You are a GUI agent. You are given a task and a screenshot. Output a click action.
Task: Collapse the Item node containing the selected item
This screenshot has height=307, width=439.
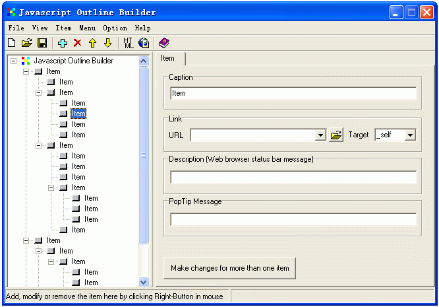tap(39, 92)
